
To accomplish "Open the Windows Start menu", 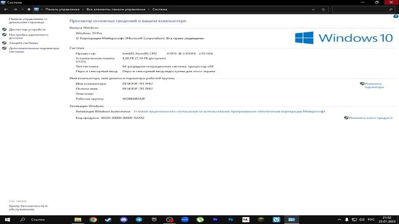I will [7, 220].
